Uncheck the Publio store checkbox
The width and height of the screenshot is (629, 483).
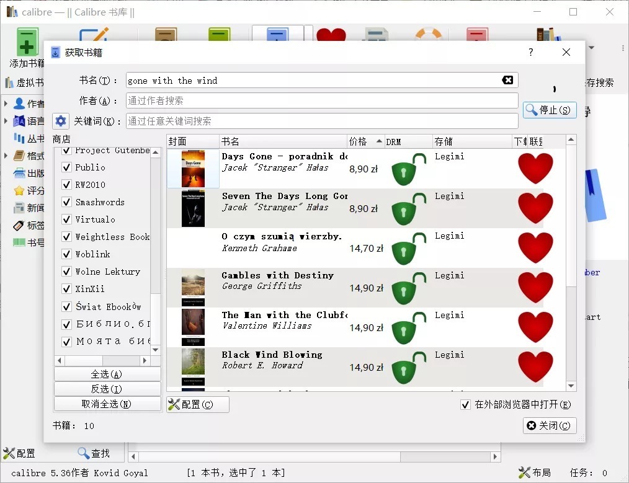(x=66, y=167)
